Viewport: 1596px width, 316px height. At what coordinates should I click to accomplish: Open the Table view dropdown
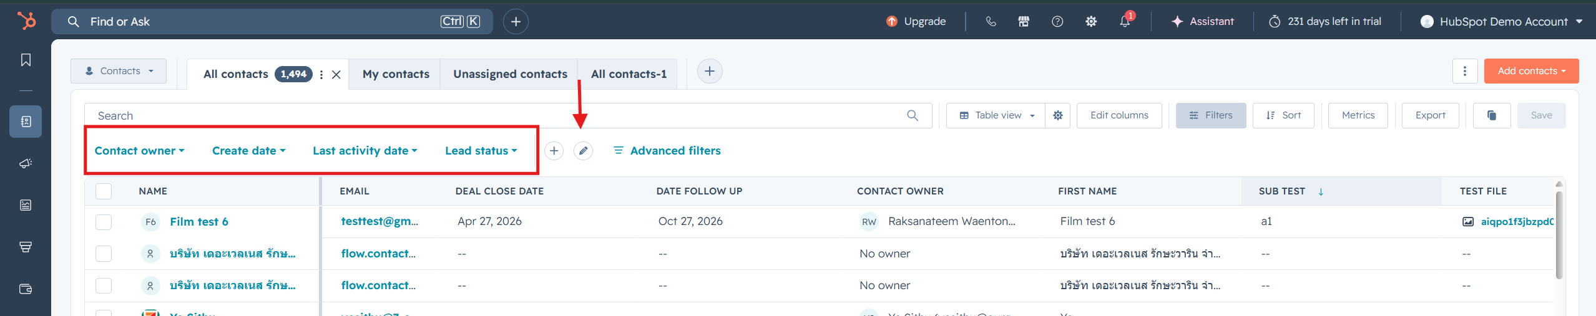[x=996, y=115]
